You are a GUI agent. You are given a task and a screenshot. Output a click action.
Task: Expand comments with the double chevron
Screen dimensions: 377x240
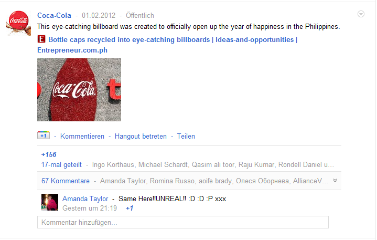335,181
